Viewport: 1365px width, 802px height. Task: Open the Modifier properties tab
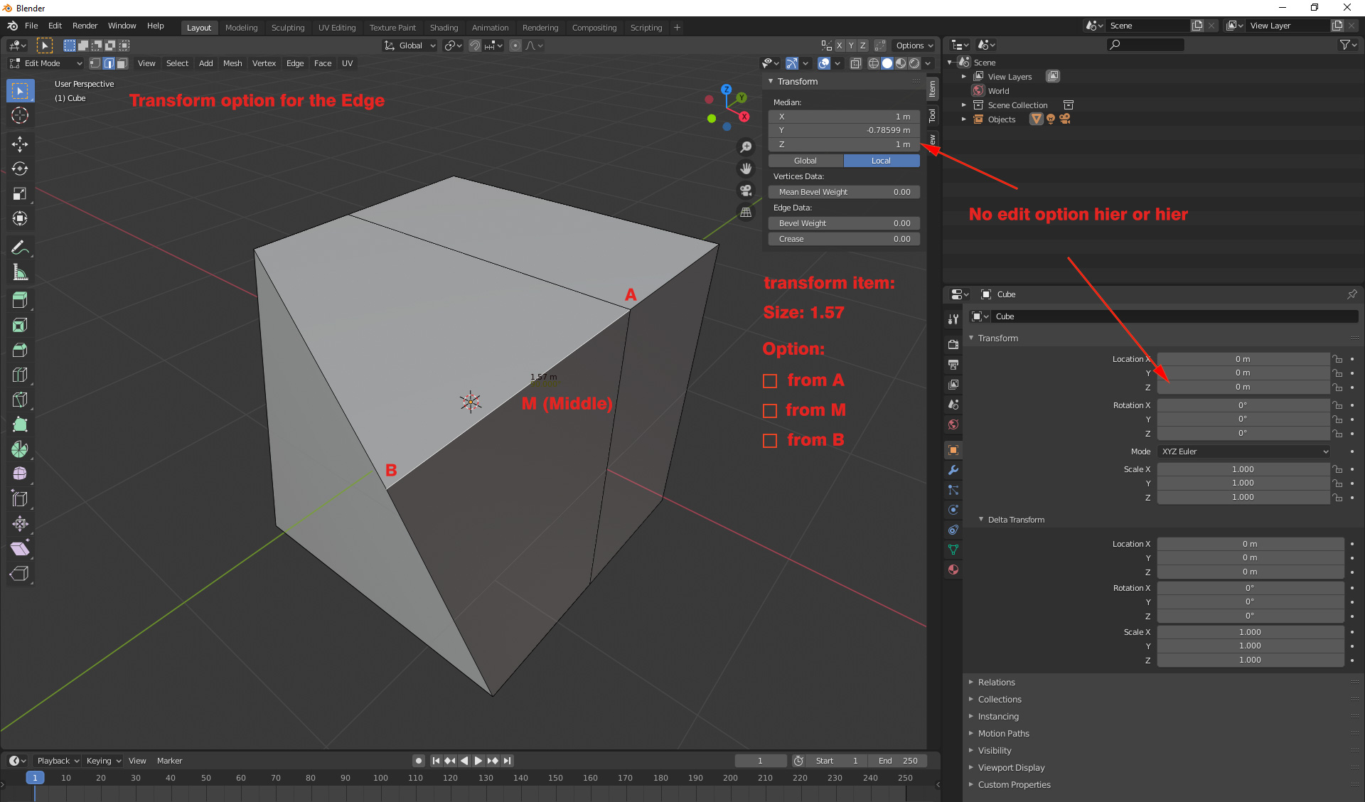coord(953,470)
